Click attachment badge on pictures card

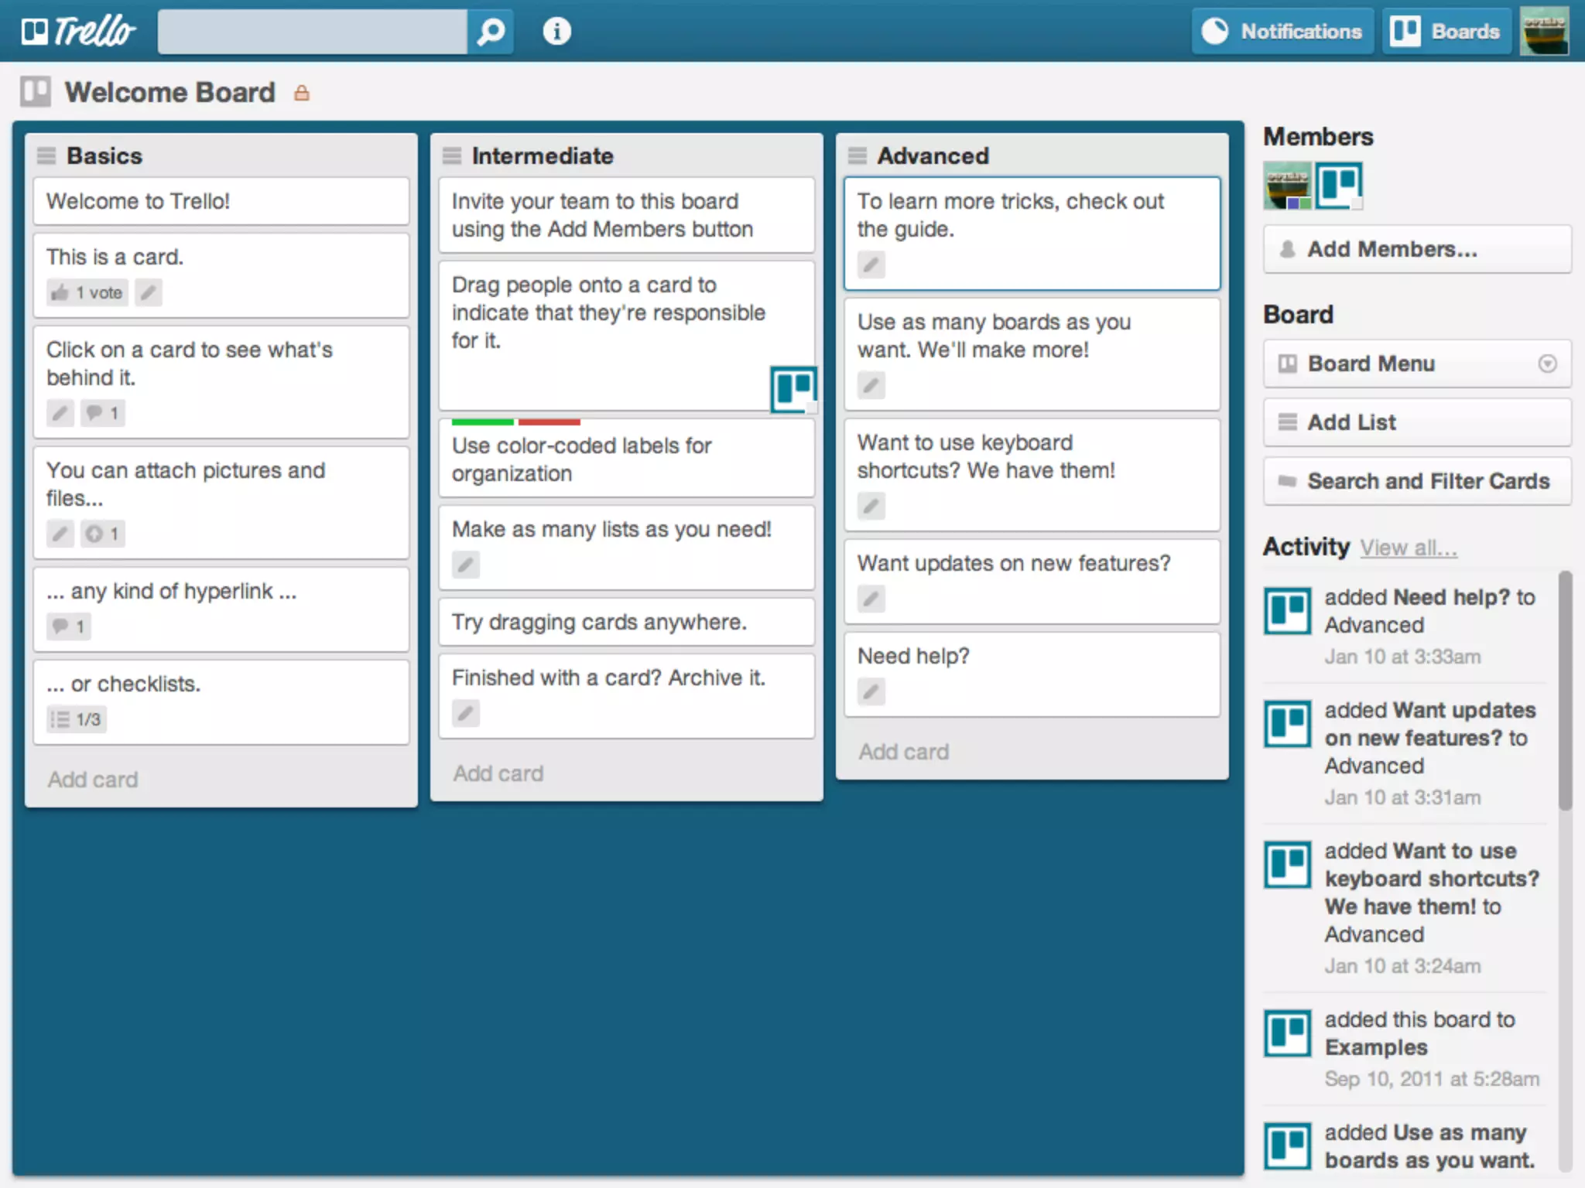[102, 534]
